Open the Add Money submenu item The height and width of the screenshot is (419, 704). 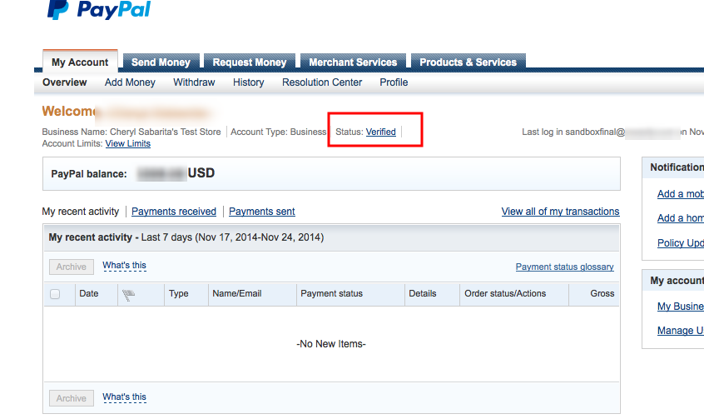point(130,82)
